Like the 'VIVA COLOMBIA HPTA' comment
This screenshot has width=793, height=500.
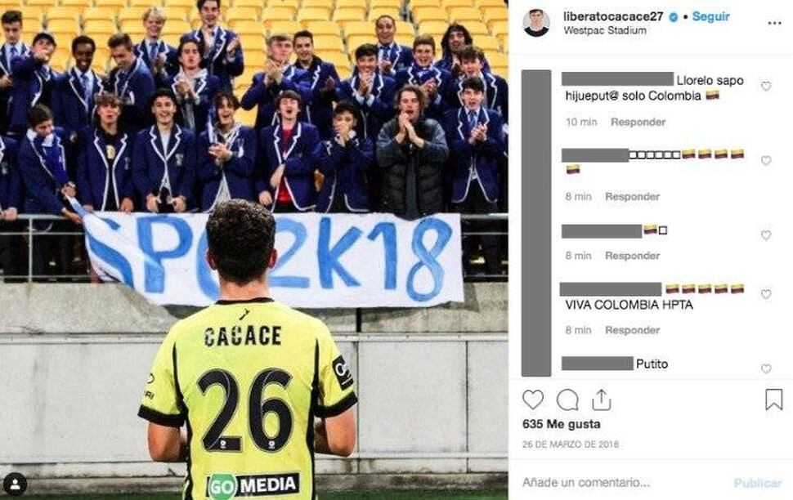766,294
